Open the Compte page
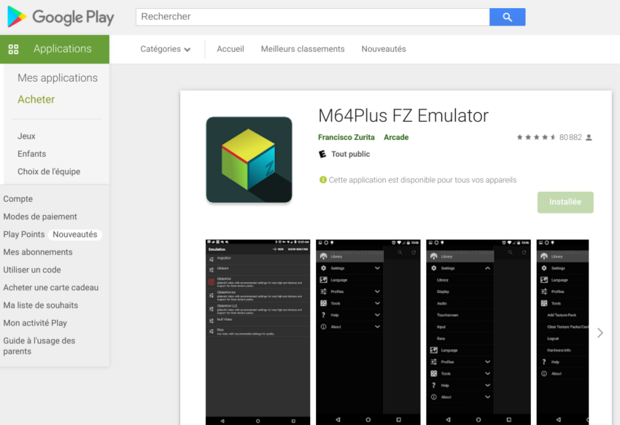Screen dimensions: 620x425 point(18,199)
